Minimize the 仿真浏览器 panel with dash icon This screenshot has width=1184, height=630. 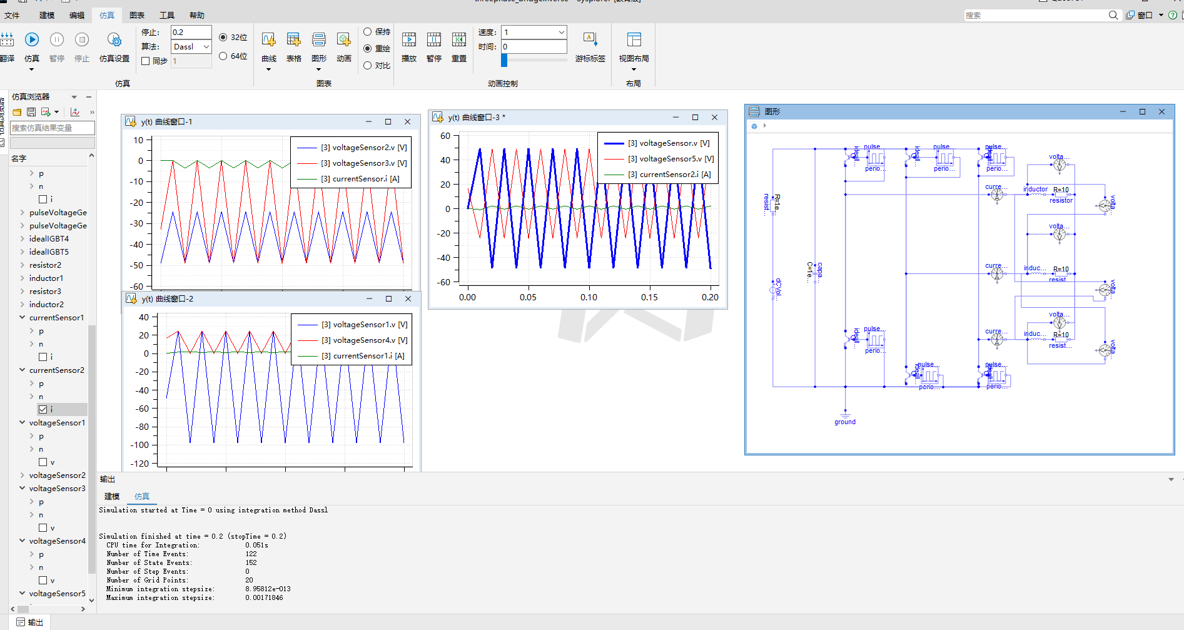coord(89,97)
